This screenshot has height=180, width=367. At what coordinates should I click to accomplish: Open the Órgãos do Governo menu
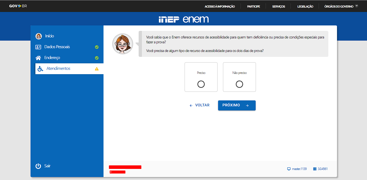pos(339,6)
